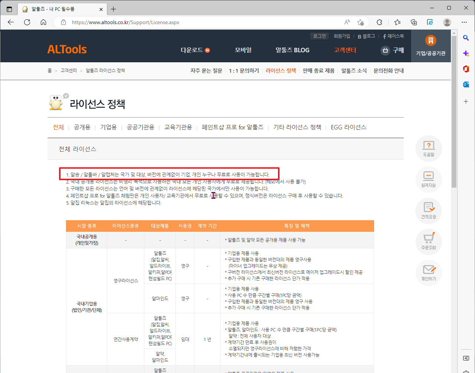The width and height of the screenshot is (475, 373).
Task: Click the 영구라이선스 table cell
Action: tap(126, 281)
